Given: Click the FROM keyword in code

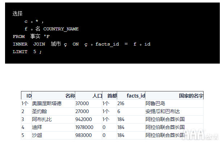Looking at the screenshot, I should (x=19, y=36).
